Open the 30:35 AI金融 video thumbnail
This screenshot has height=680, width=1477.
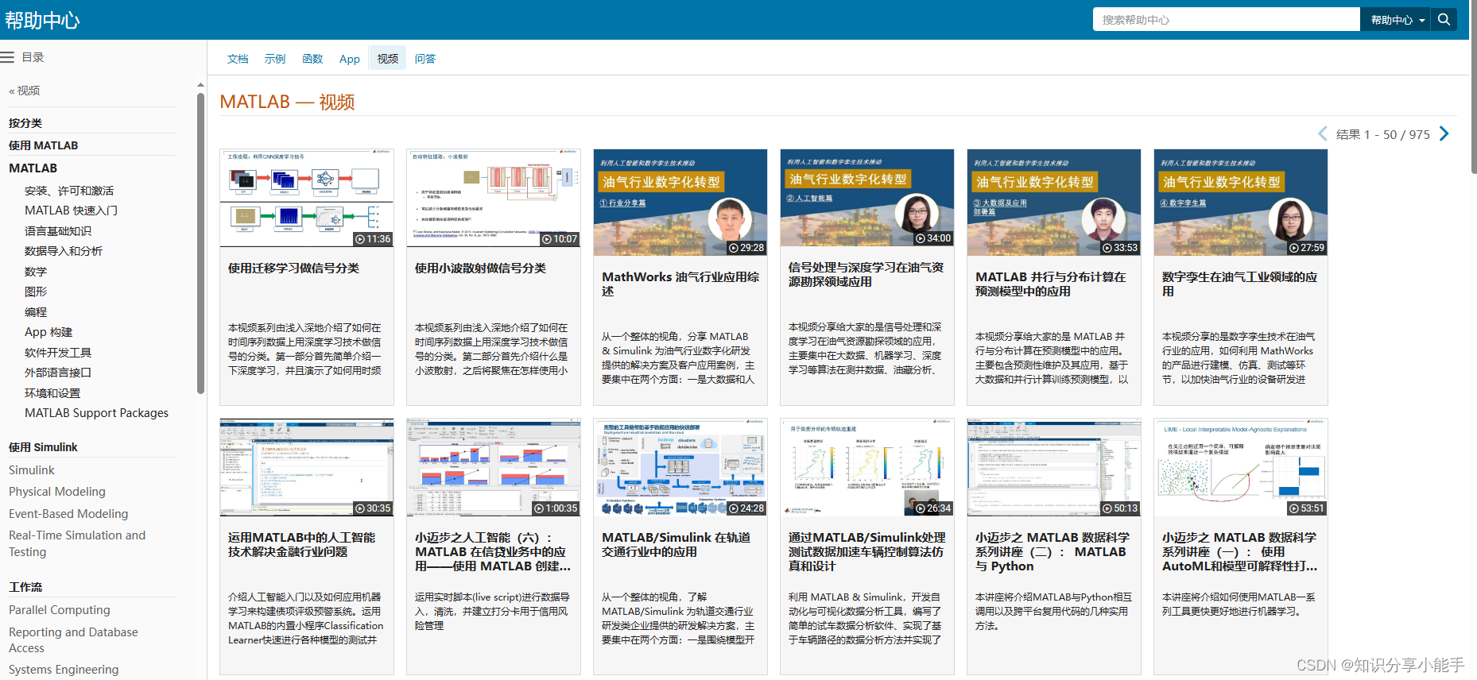tap(306, 468)
